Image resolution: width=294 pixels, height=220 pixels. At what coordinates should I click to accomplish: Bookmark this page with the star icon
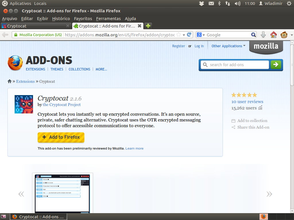(179, 35)
